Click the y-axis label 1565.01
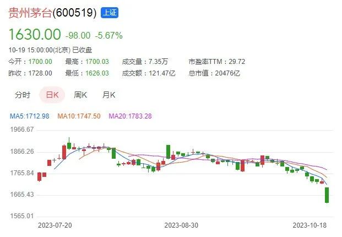 coord(22,216)
